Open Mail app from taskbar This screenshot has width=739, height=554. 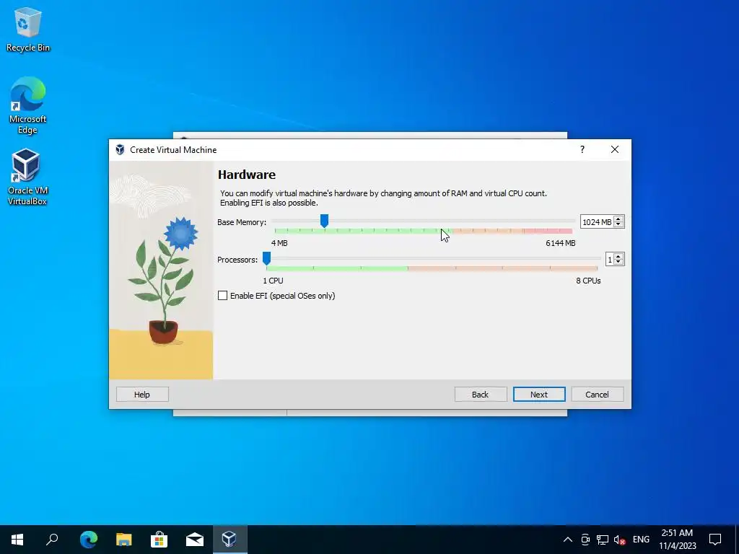coord(195,540)
